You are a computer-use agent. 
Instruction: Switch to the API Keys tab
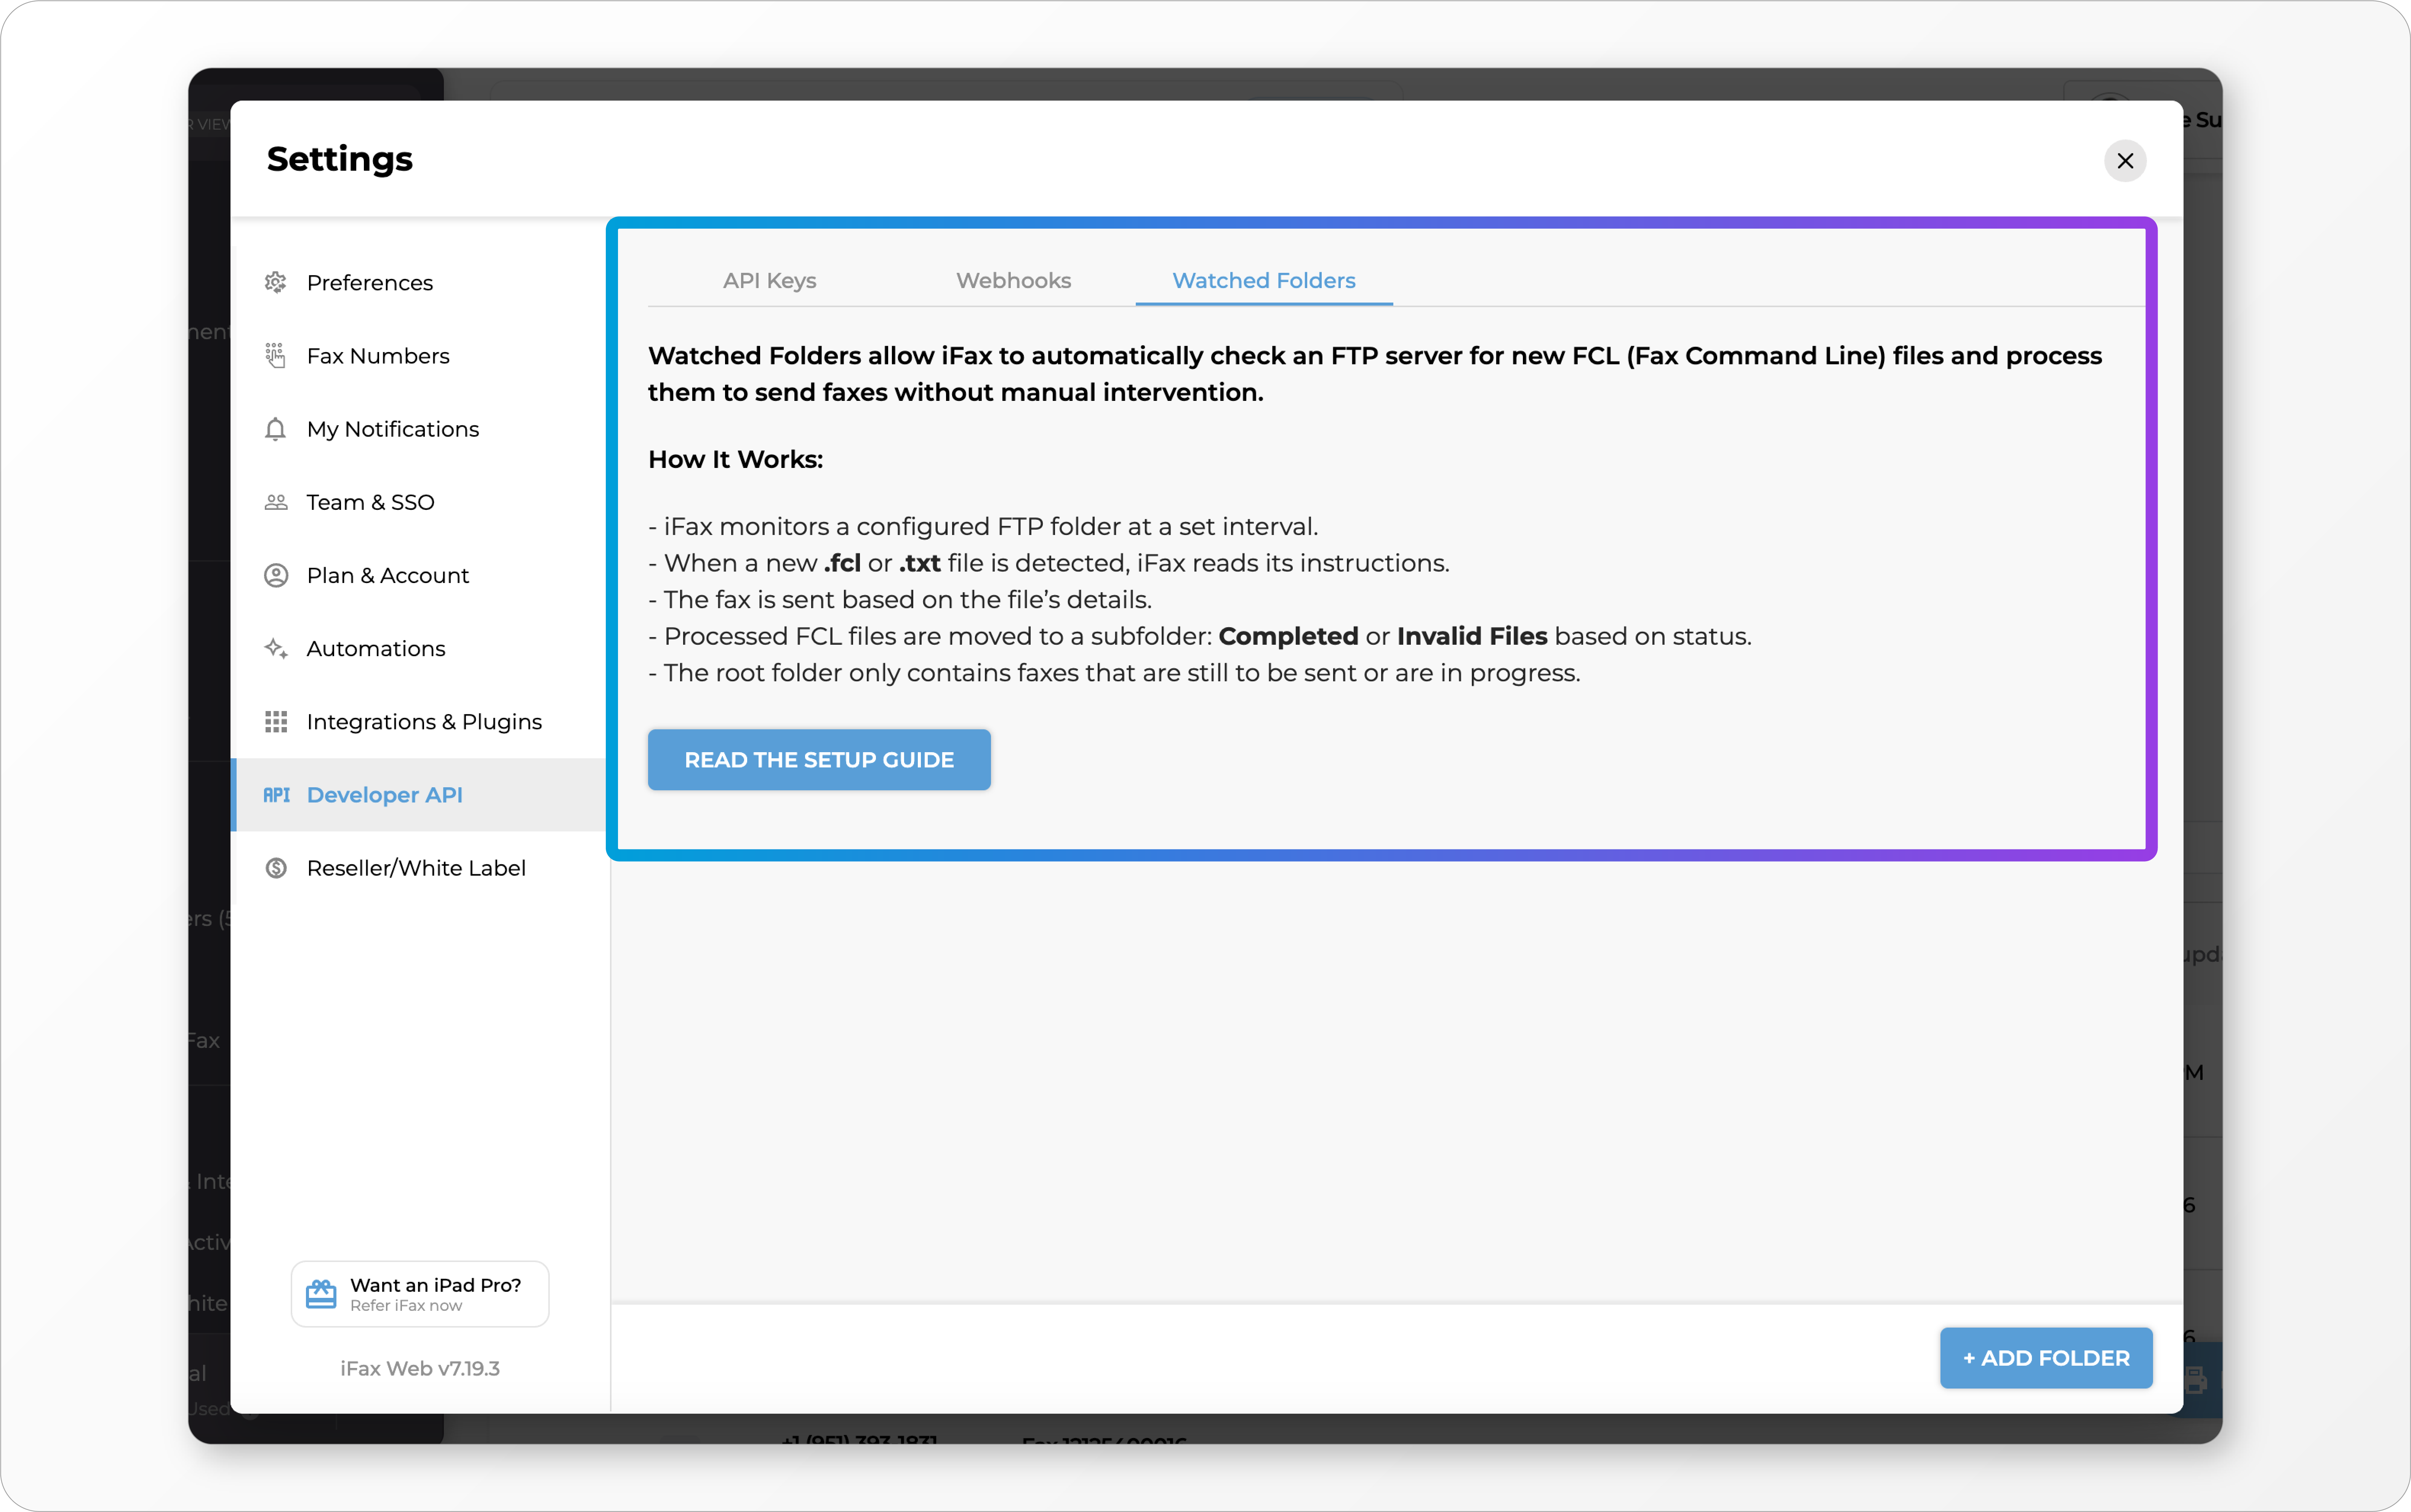(769, 281)
